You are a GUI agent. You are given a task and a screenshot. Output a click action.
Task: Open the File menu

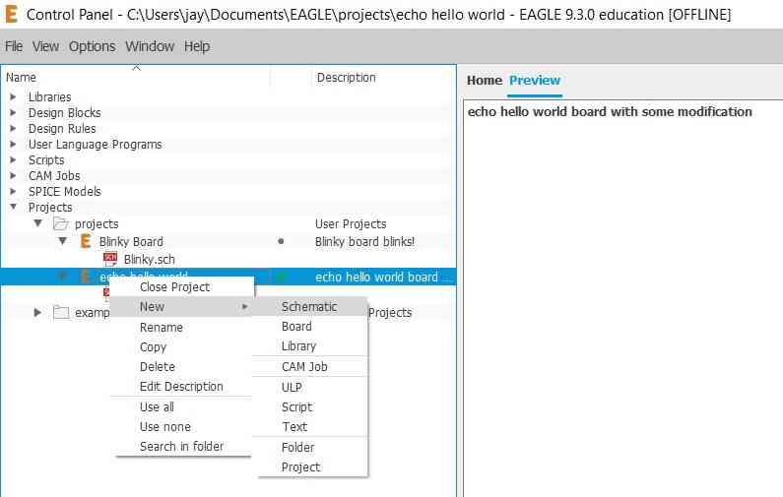click(14, 46)
